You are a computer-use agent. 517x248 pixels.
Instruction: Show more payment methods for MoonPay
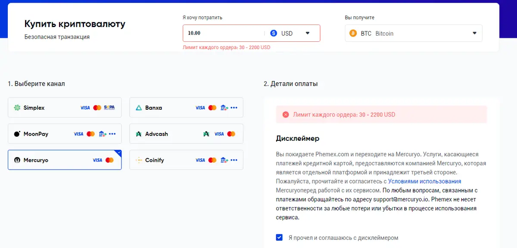tap(112, 134)
